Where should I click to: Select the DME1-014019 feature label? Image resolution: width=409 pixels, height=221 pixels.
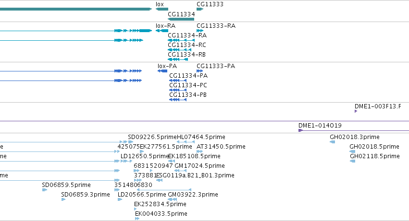click(x=320, y=126)
